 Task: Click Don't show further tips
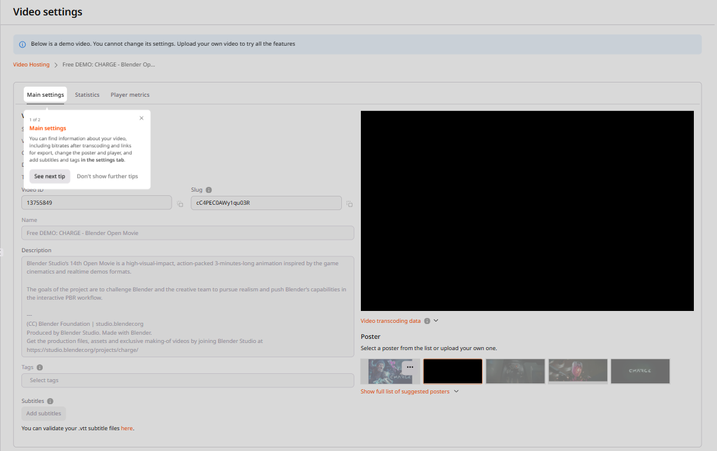click(107, 176)
